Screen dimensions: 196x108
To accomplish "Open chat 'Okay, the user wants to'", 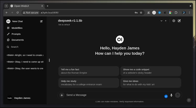I will pos(25,68).
